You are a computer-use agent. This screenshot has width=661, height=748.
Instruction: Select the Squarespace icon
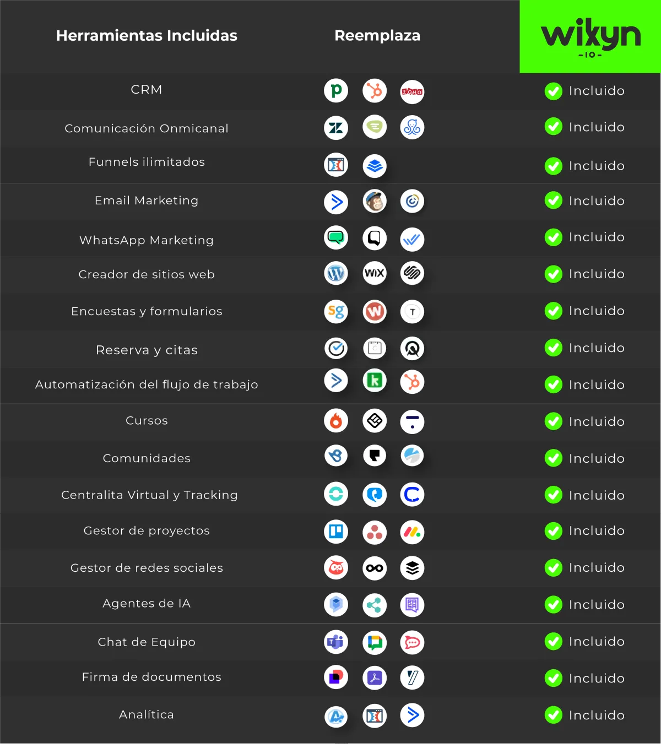click(x=412, y=273)
